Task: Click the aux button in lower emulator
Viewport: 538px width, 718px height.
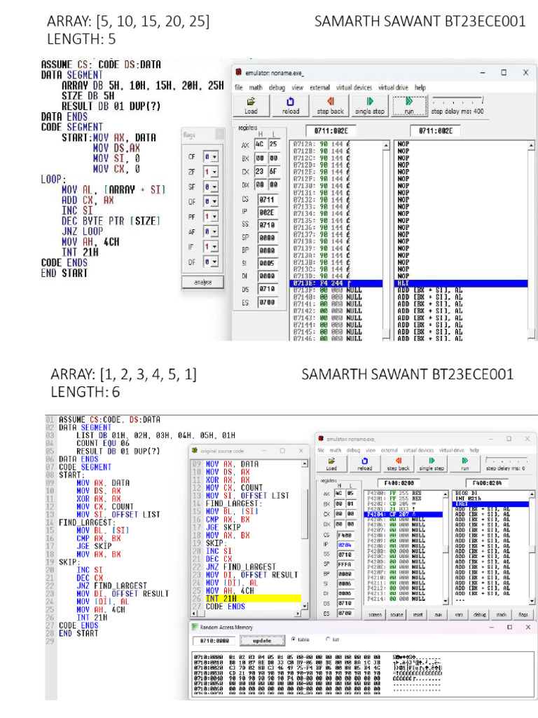Action: coord(439,614)
